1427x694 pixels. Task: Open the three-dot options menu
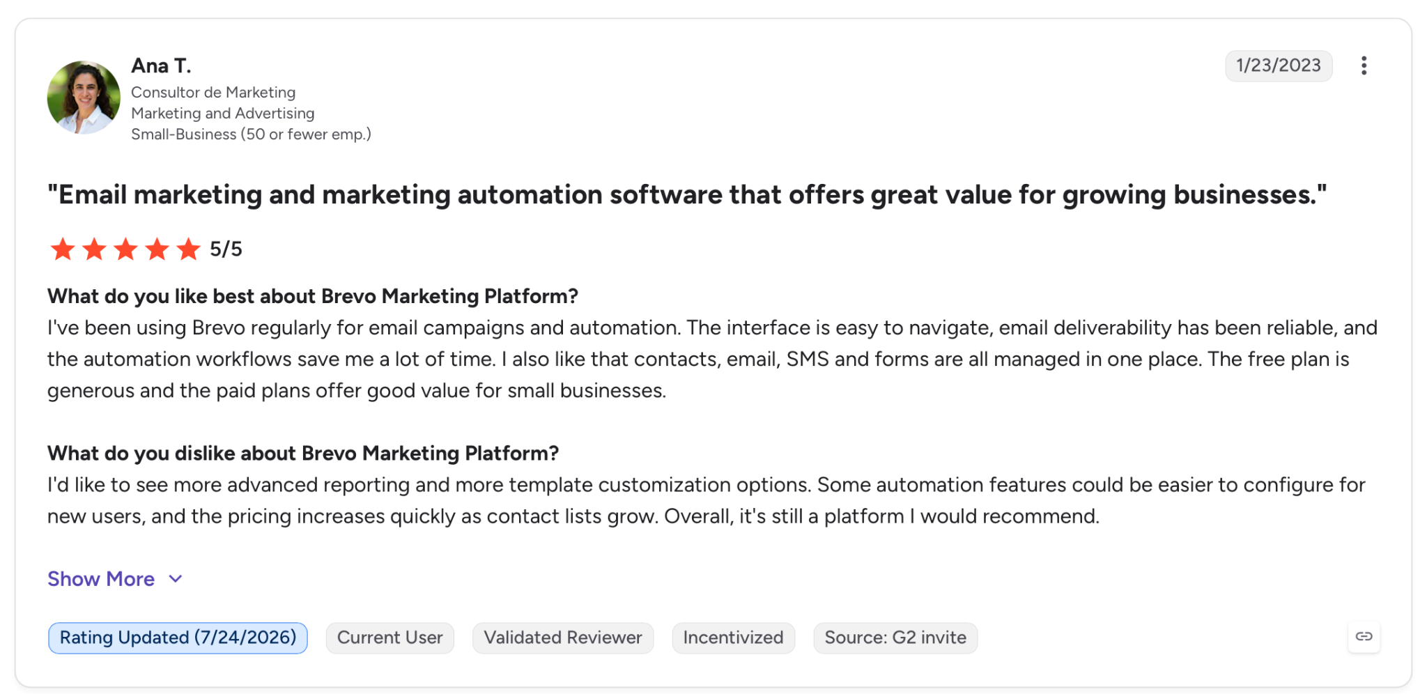[1364, 65]
